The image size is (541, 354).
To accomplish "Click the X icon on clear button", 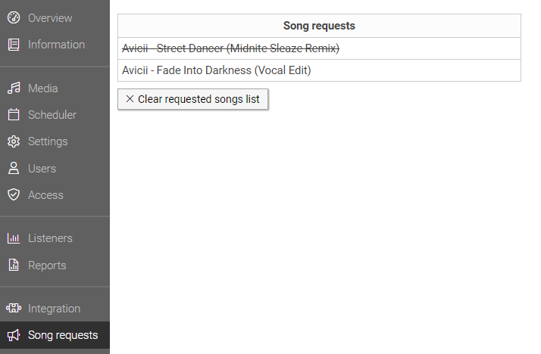I will (x=130, y=99).
